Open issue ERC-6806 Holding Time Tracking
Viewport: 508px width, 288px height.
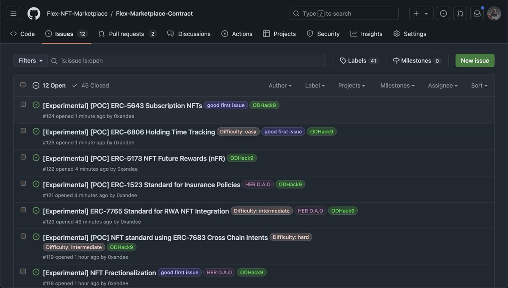click(x=129, y=132)
